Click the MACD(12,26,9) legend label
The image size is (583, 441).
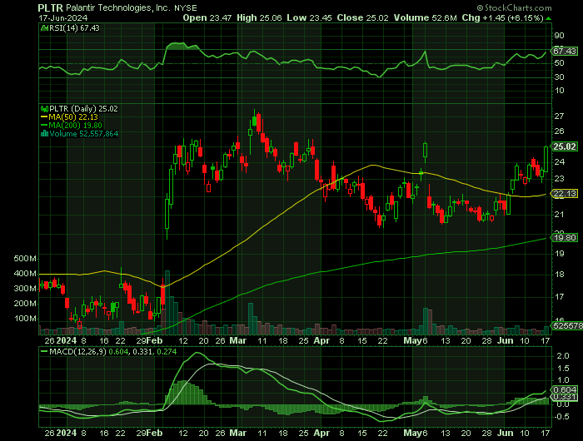tap(77, 351)
